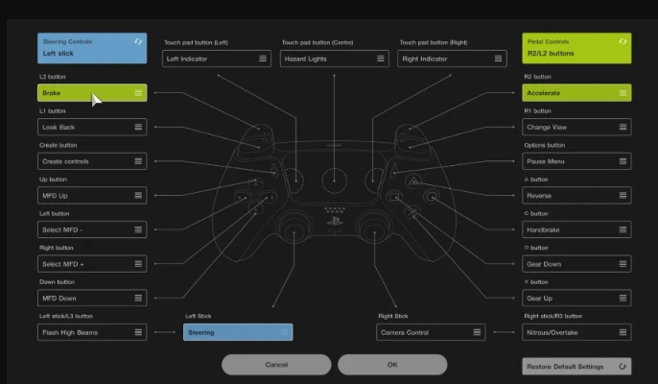The width and height of the screenshot is (658, 384).
Task: Click the reset icon on Restore Default Settings
Action: pos(623,367)
